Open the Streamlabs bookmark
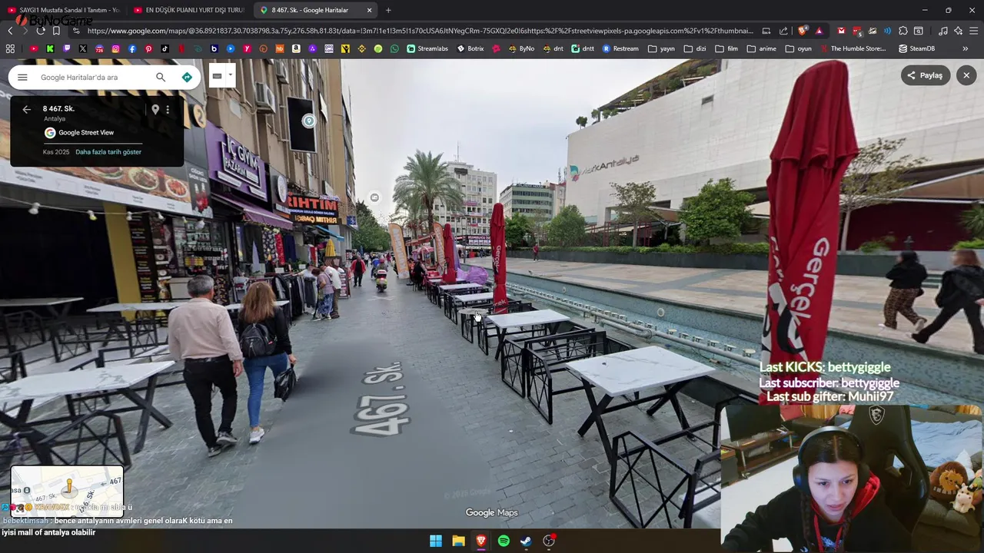The width and height of the screenshot is (984, 553). [x=427, y=48]
